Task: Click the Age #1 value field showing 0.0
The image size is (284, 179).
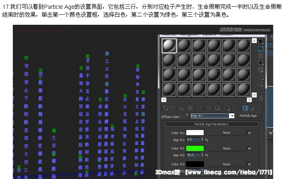Action: (x=193, y=139)
